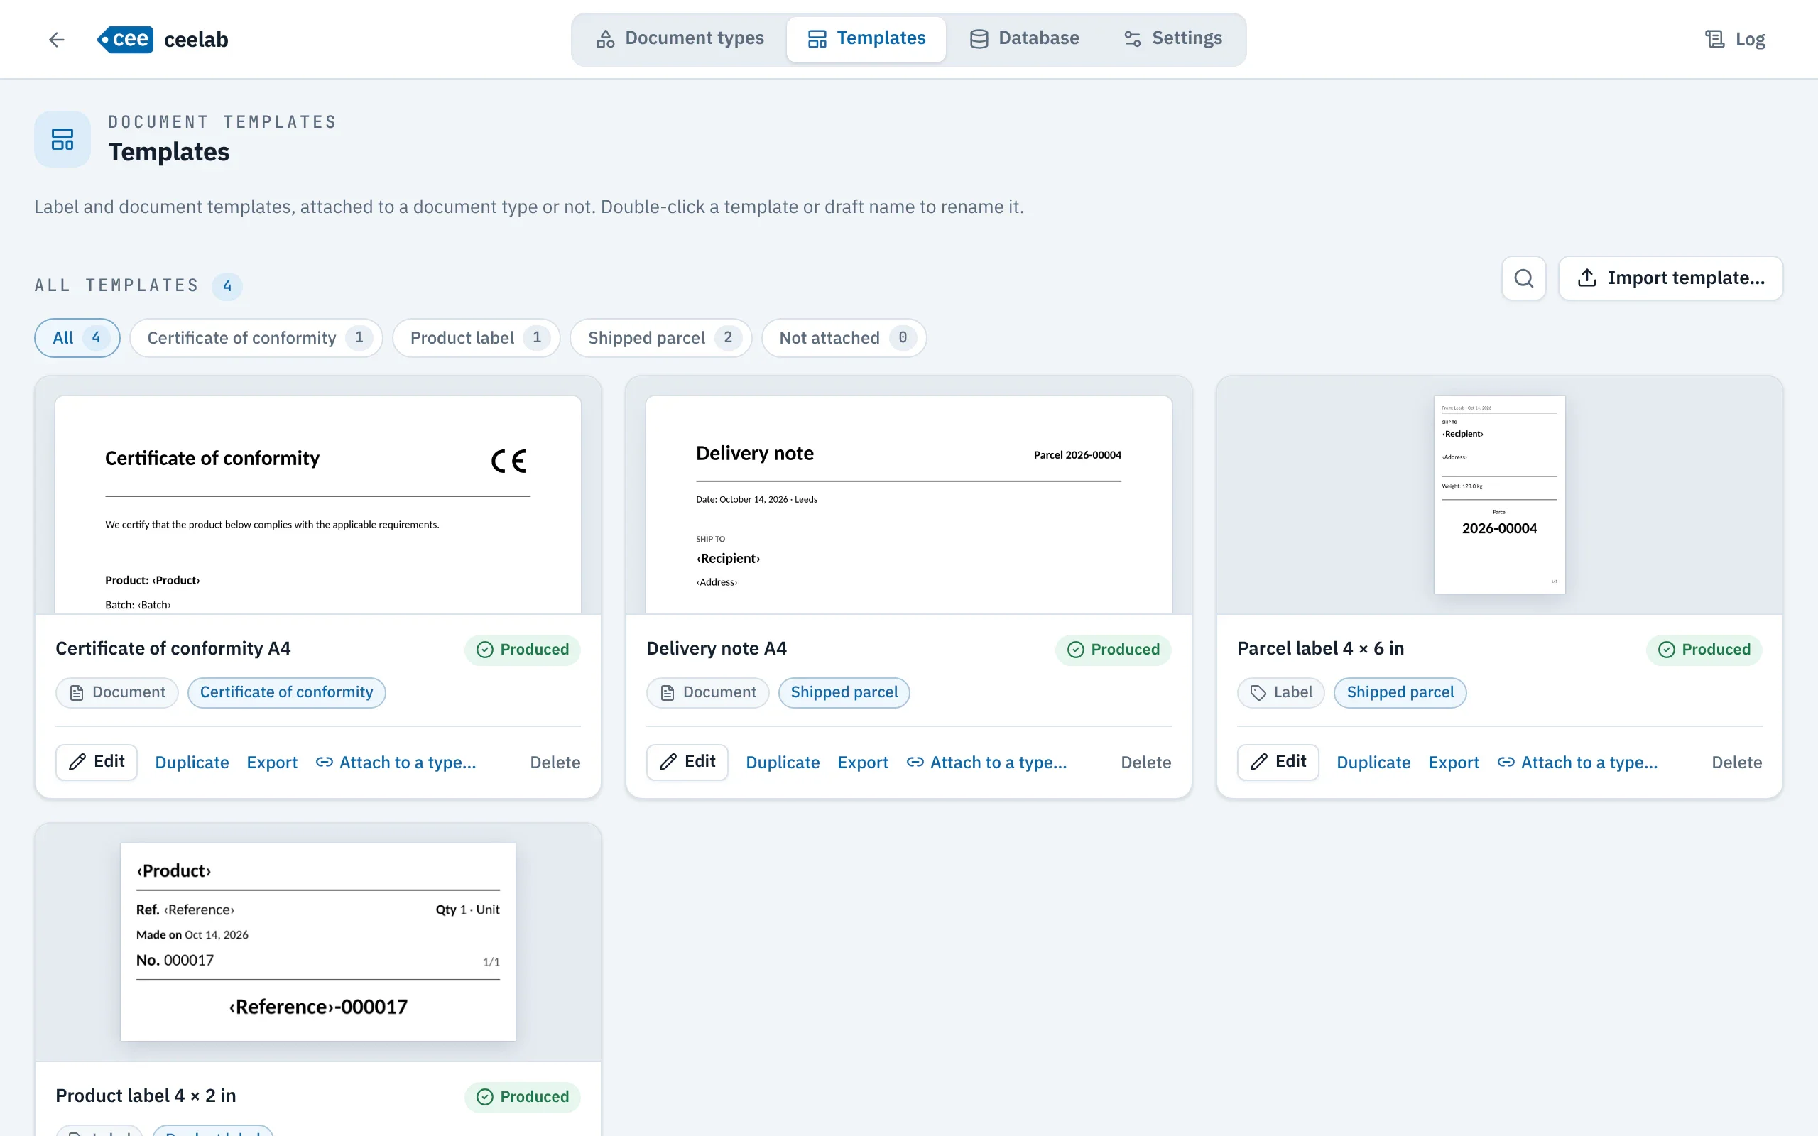Open Product label preview thumbnail
Image resolution: width=1818 pixels, height=1136 pixels.
click(317, 942)
